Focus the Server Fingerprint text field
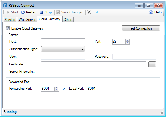Screen dimensions: 166x117 coord(99,72)
